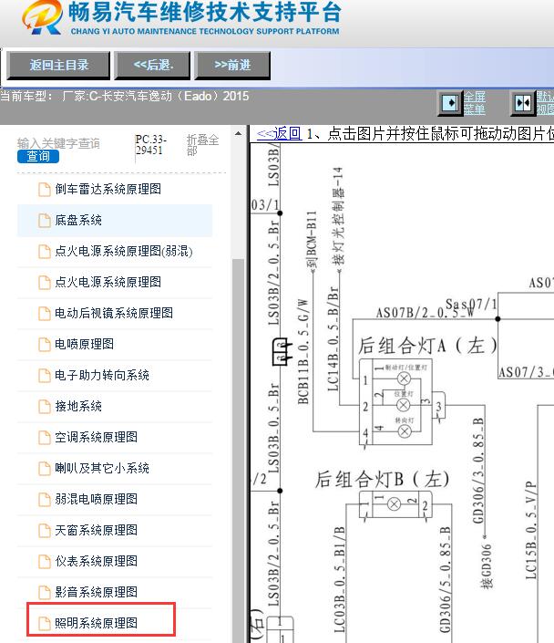Click document icon beside 影音系统原理图
554x643 pixels.
45,593
